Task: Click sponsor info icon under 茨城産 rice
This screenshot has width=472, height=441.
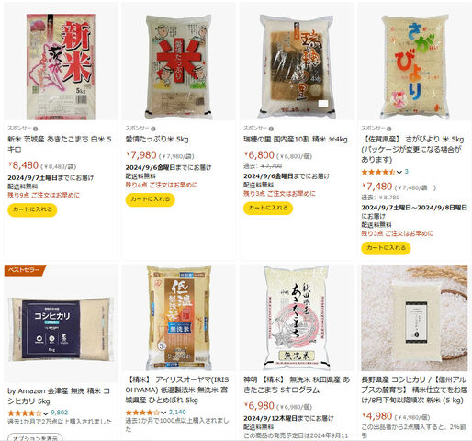Action: [x=35, y=129]
